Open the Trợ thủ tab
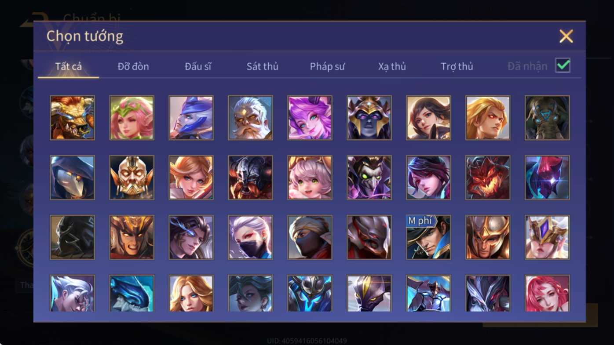614x345 pixels. coord(457,66)
